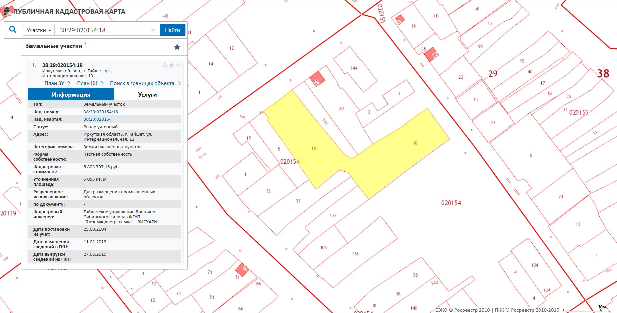Open the Участки search type dropdown
The image size is (617, 313).
click(39, 30)
